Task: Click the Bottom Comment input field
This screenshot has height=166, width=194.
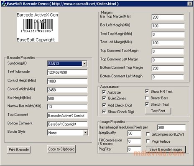Action: 67,124
